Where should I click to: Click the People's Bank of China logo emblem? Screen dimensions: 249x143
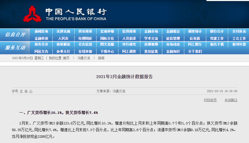[x=33, y=14]
